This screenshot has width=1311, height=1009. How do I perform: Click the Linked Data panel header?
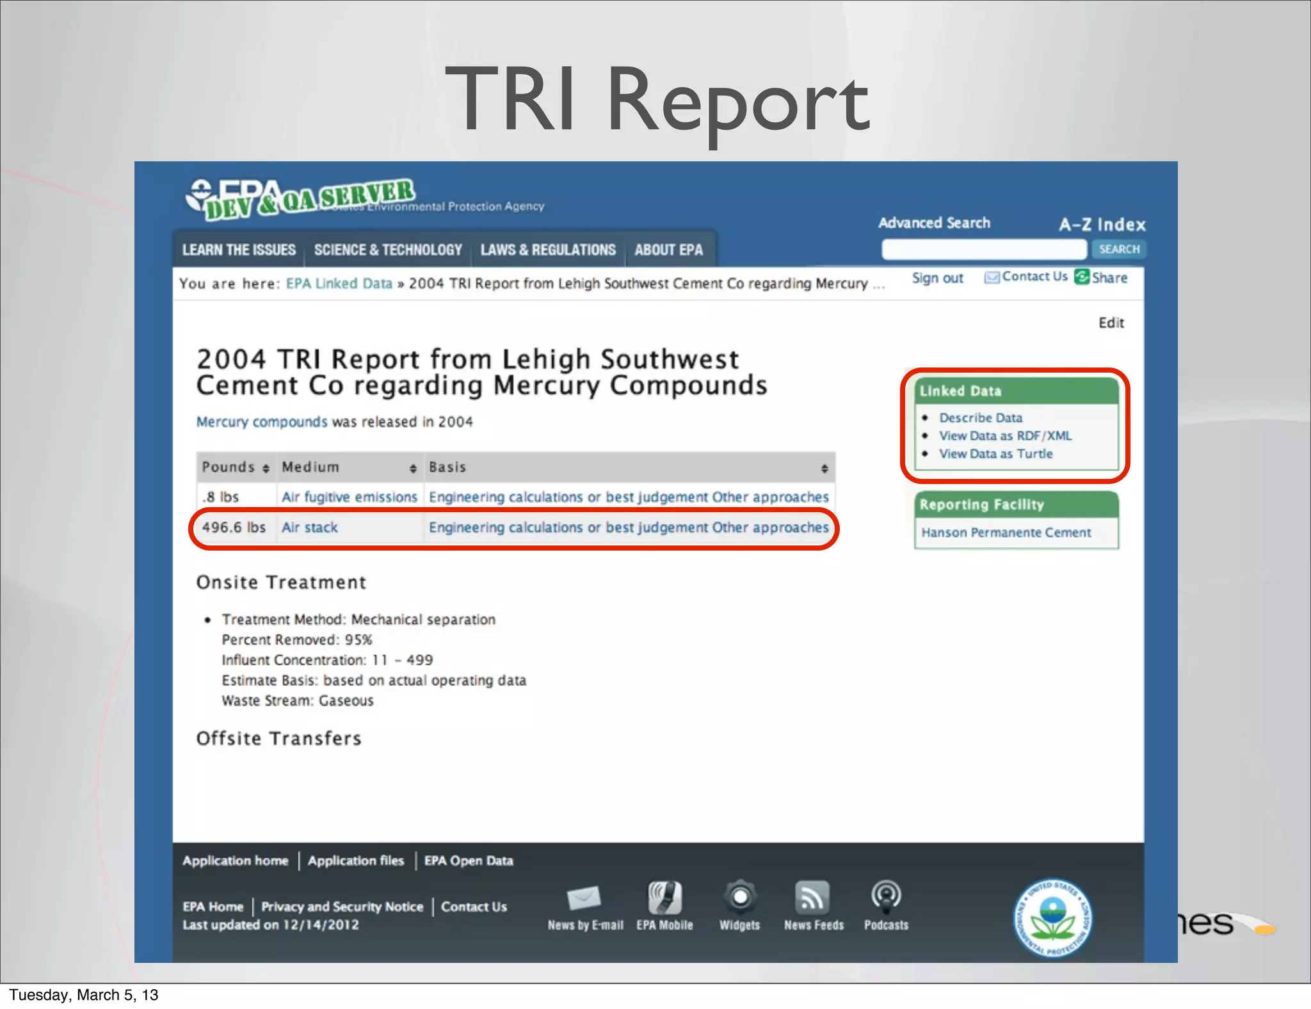(1016, 391)
